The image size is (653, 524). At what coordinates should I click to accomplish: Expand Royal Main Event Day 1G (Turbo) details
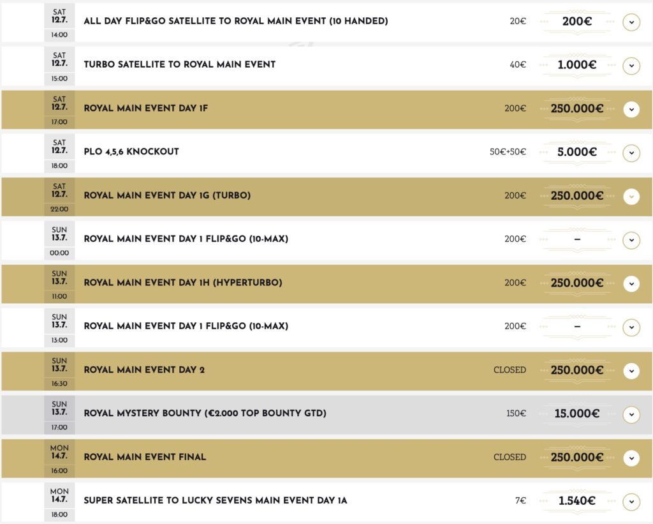tap(631, 197)
